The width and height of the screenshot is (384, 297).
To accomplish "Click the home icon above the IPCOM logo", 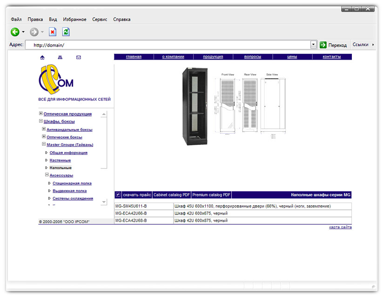I will 42,57.
